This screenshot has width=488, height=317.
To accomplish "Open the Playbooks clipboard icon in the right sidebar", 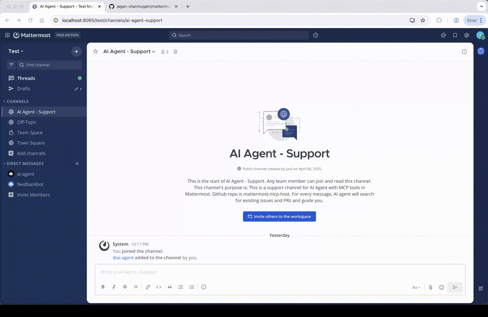I will 481,51.
